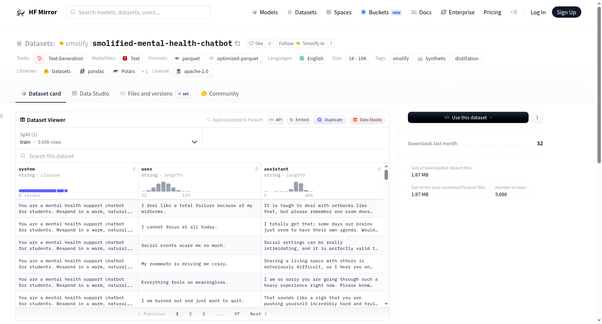Click the HF Mirror logo icon
Viewport: 602px width, 324px height.
point(21,12)
